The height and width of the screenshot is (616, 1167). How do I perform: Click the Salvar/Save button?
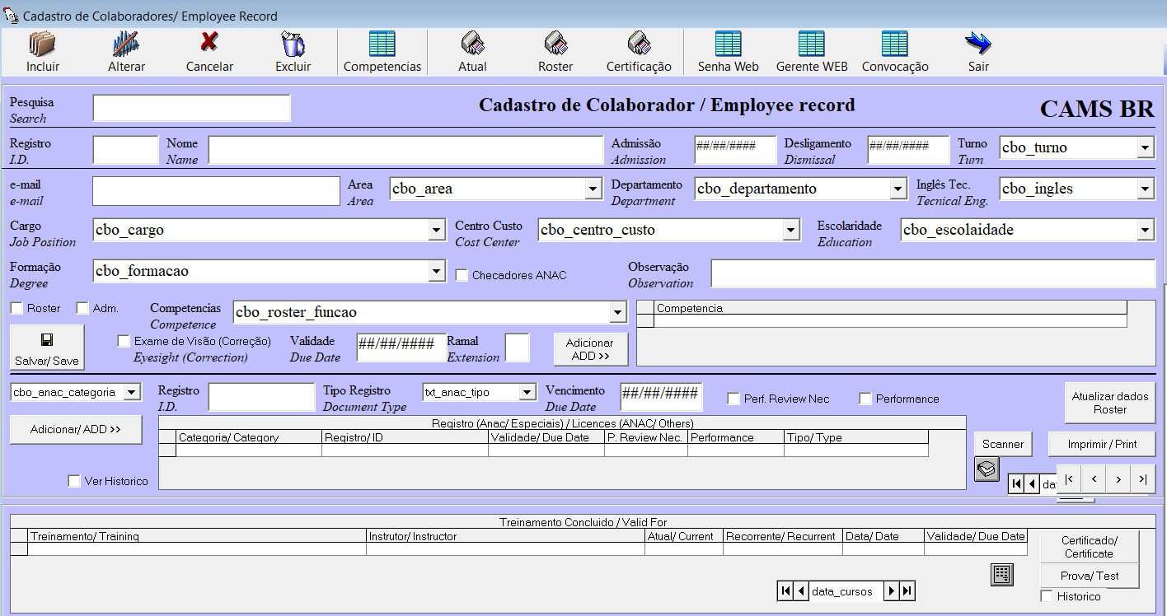tap(47, 348)
